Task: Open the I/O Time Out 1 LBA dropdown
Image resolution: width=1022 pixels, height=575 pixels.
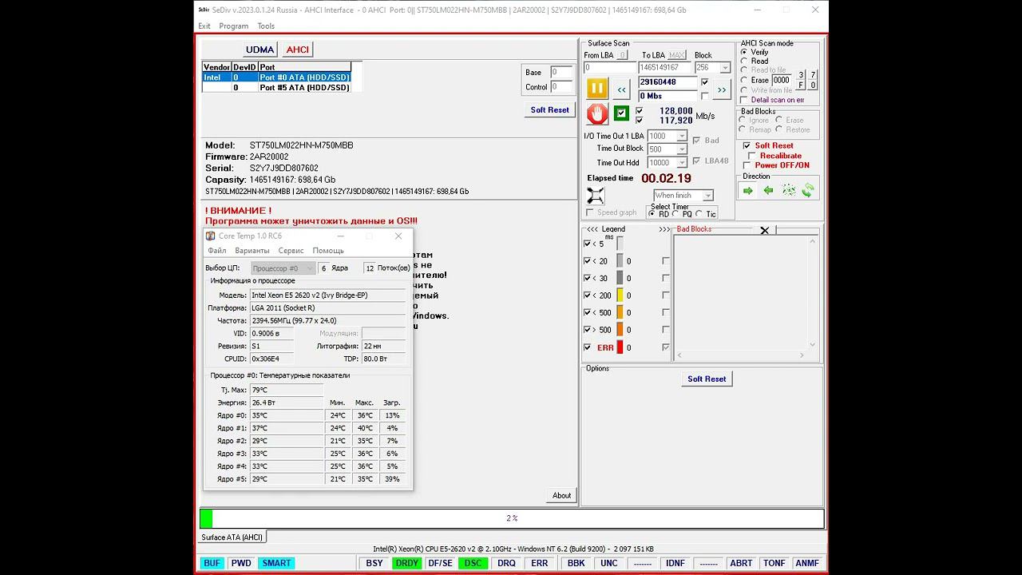Action: (681, 137)
